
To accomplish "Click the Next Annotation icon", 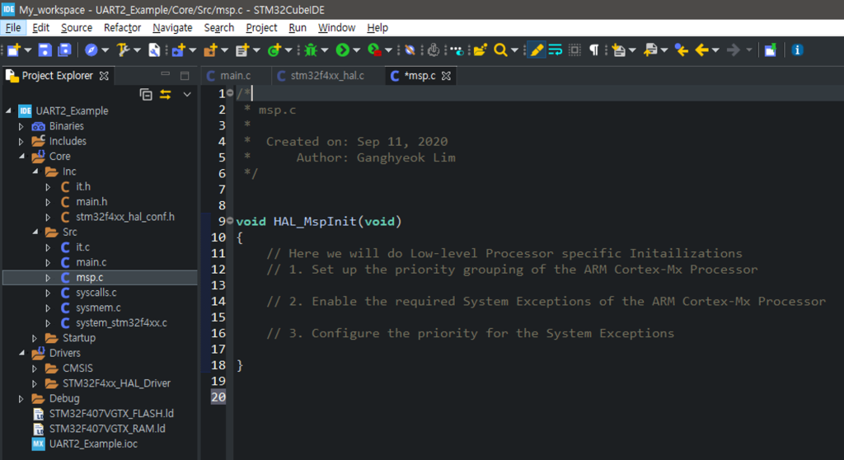I will click(619, 50).
